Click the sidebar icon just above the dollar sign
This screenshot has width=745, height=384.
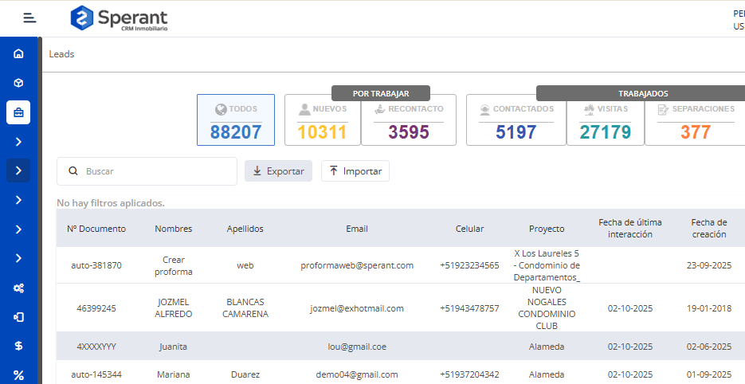pyautogui.click(x=18, y=317)
